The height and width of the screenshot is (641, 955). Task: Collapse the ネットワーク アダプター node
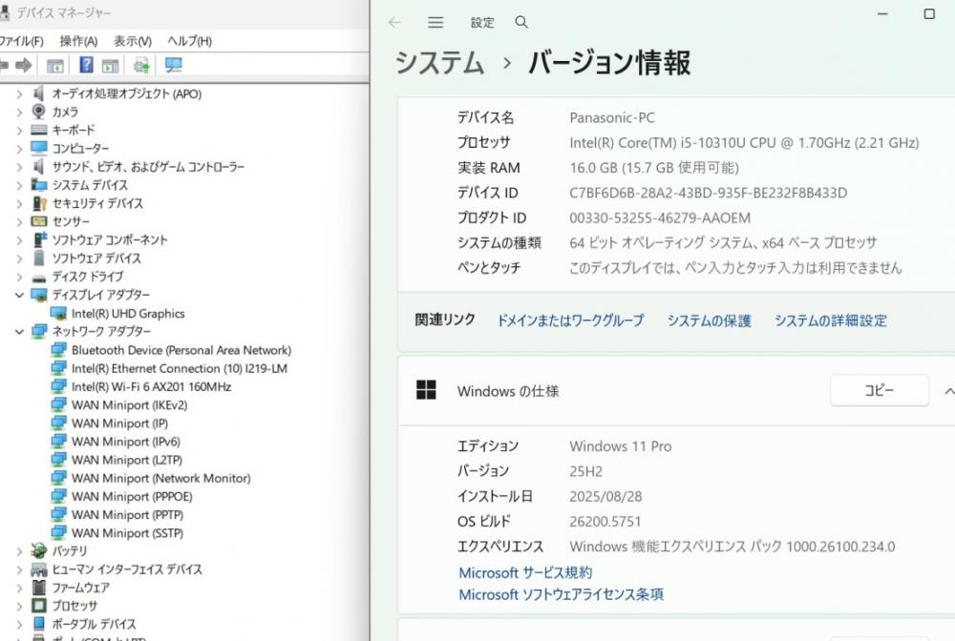(19, 331)
